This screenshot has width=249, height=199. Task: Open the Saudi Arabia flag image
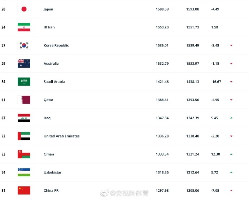tap(24, 82)
